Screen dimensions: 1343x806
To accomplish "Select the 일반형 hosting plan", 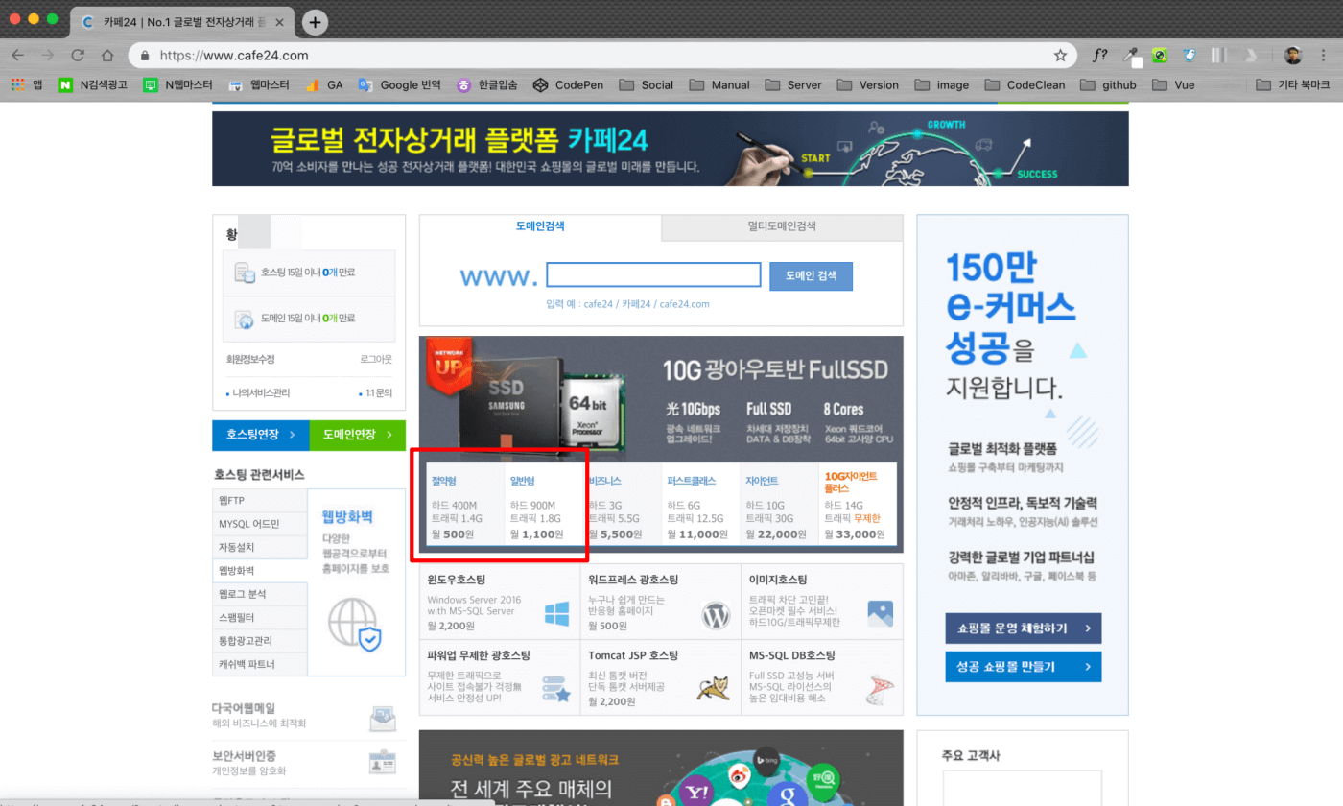I will 543,505.
